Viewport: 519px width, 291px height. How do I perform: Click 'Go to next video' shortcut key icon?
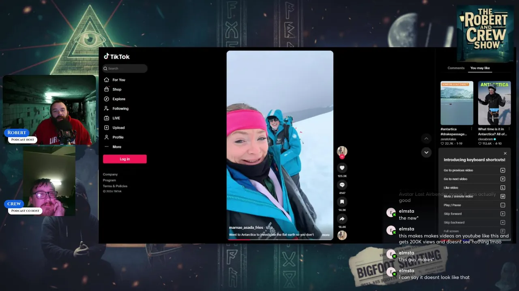503,179
